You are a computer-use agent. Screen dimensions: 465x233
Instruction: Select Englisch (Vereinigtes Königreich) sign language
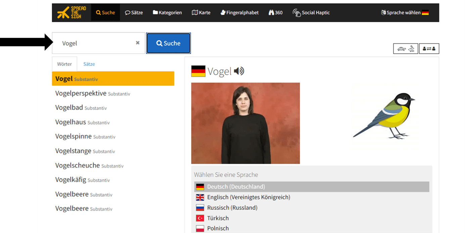click(248, 197)
